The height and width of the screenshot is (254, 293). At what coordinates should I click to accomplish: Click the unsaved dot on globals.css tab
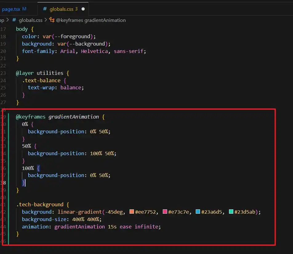pyautogui.click(x=83, y=9)
